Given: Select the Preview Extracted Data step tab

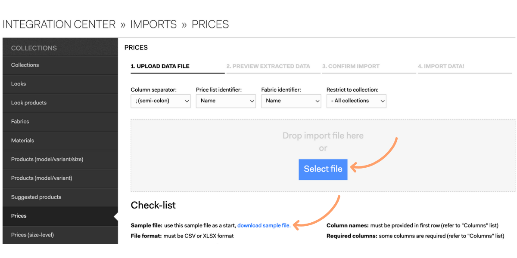Looking at the screenshot, I should coord(273,67).
